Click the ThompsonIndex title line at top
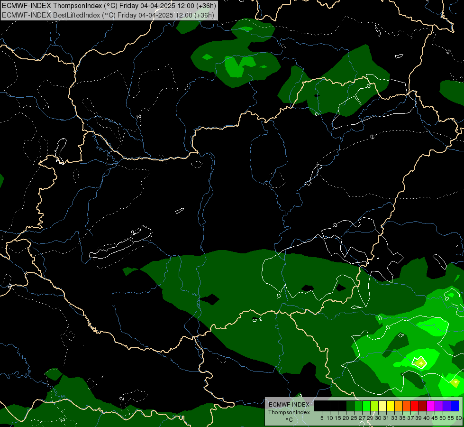 [x=109, y=6]
